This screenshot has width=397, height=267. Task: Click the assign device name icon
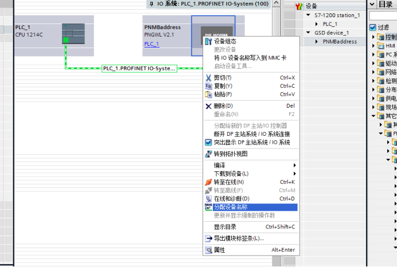[208, 207]
